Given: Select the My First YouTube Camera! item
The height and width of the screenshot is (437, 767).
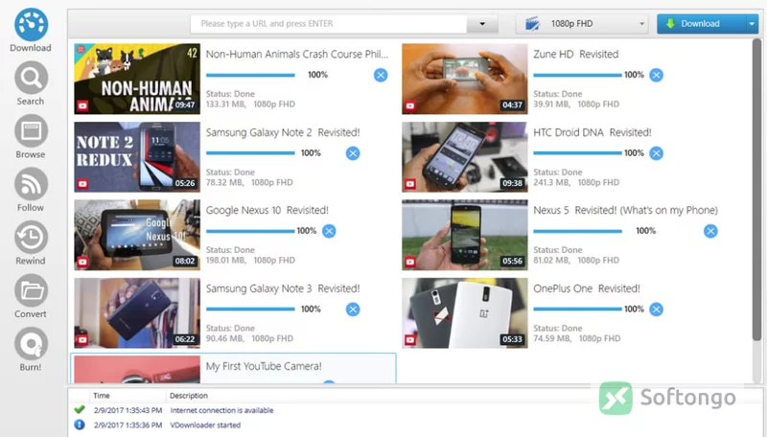Looking at the screenshot, I should point(233,368).
